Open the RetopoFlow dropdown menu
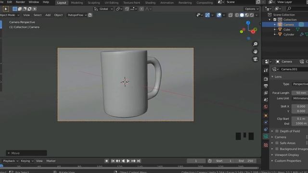The height and width of the screenshot is (173, 308). [77, 15]
